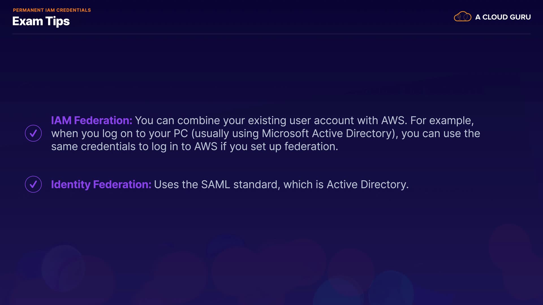Image resolution: width=543 pixels, height=305 pixels.
Task: Click 'For example,' in the first tip
Action: (x=442, y=121)
